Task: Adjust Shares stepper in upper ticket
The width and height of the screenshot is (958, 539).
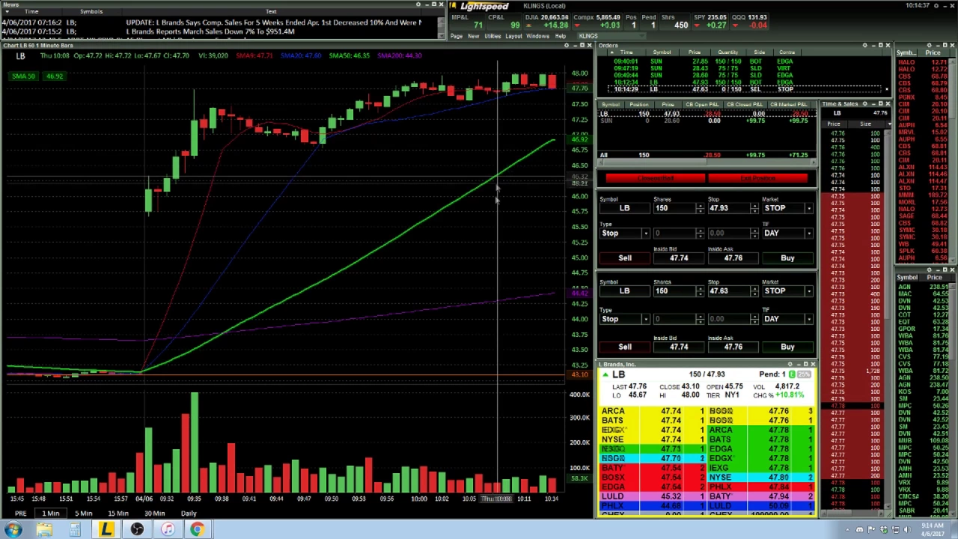Action: (x=700, y=208)
